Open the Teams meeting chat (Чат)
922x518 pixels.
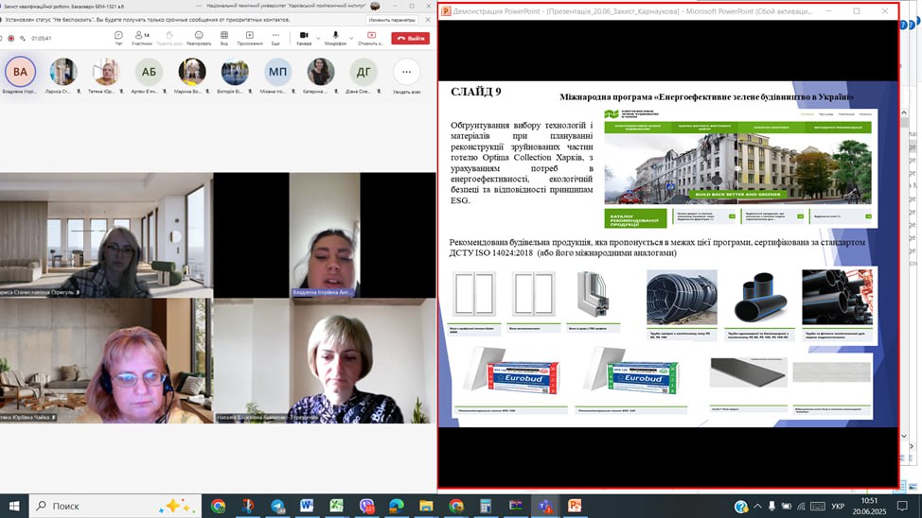coord(118,37)
